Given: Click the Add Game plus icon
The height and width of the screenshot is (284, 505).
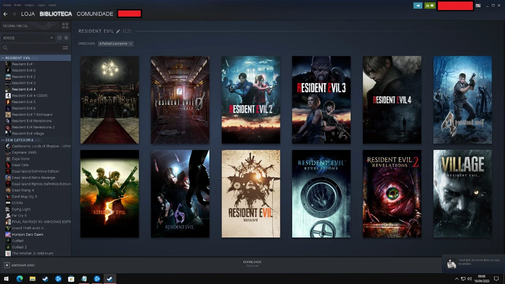Looking at the screenshot, I should [7, 265].
